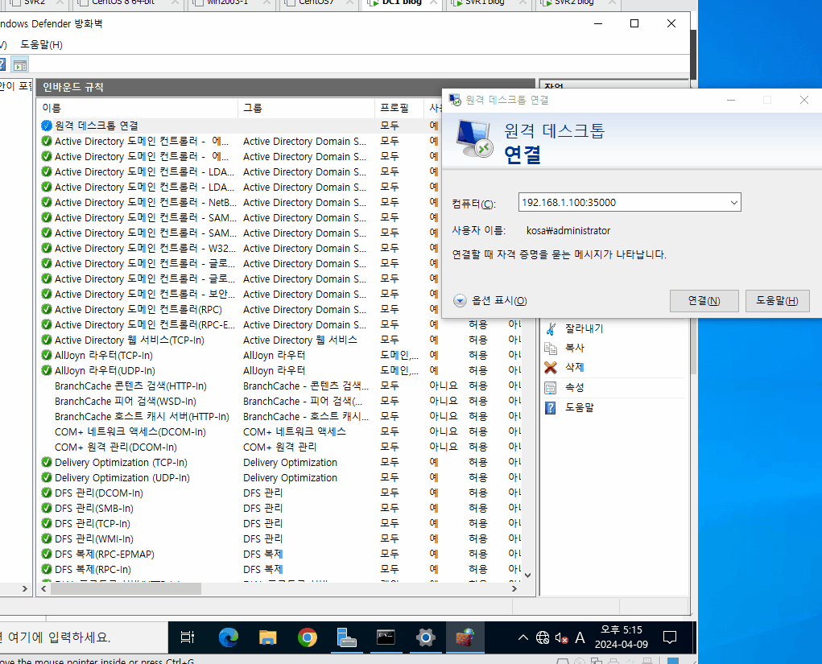Open Google Chrome from the taskbar

pyautogui.click(x=308, y=637)
